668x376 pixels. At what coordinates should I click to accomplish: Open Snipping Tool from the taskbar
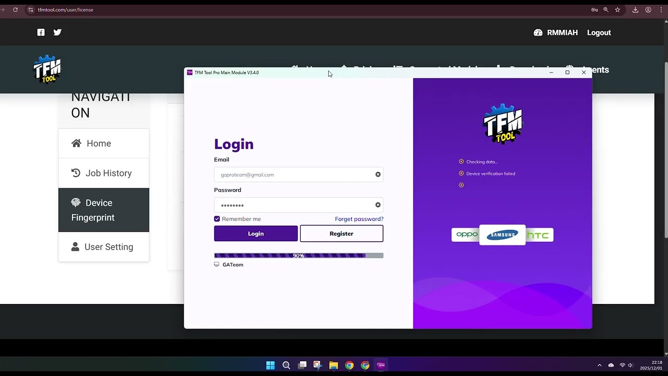tap(318, 365)
